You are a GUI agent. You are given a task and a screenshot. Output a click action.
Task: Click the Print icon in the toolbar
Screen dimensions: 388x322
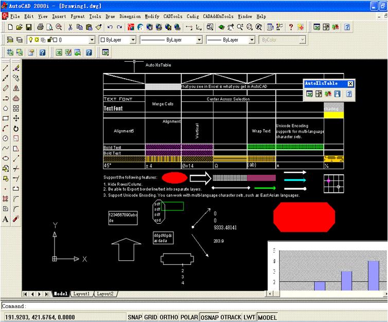click(x=40, y=27)
